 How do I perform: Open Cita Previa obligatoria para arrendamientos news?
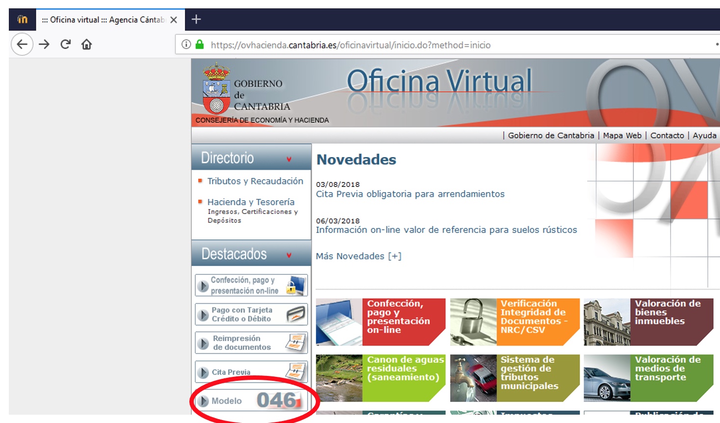410,194
